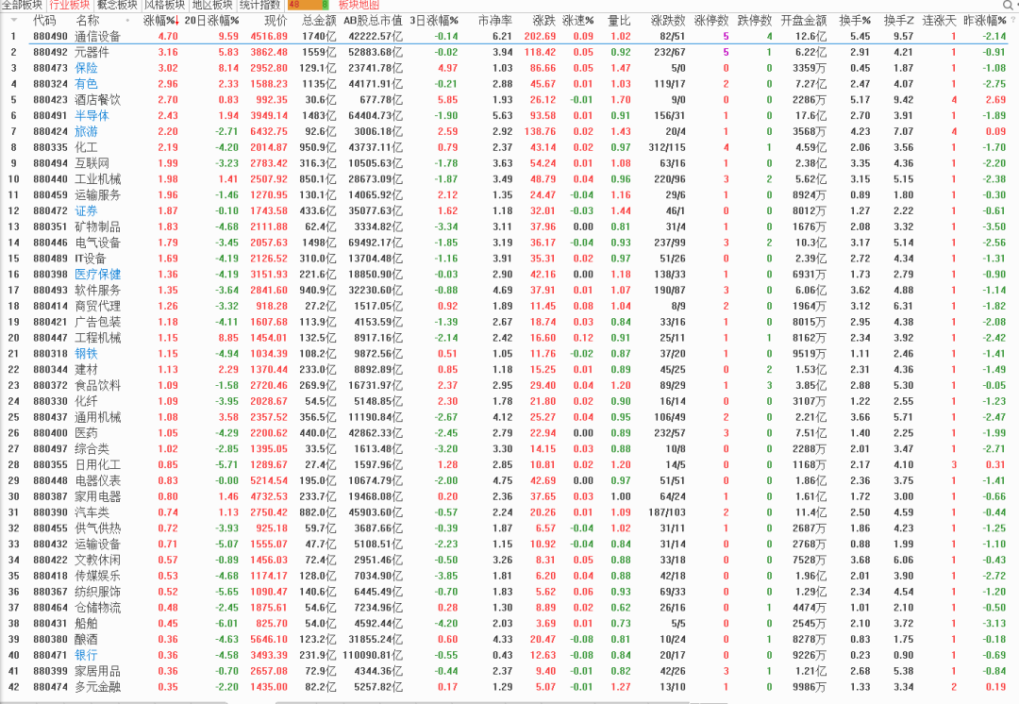Click the question mark help icon
1019x704 pixels.
pyautogui.click(x=1013, y=20)
